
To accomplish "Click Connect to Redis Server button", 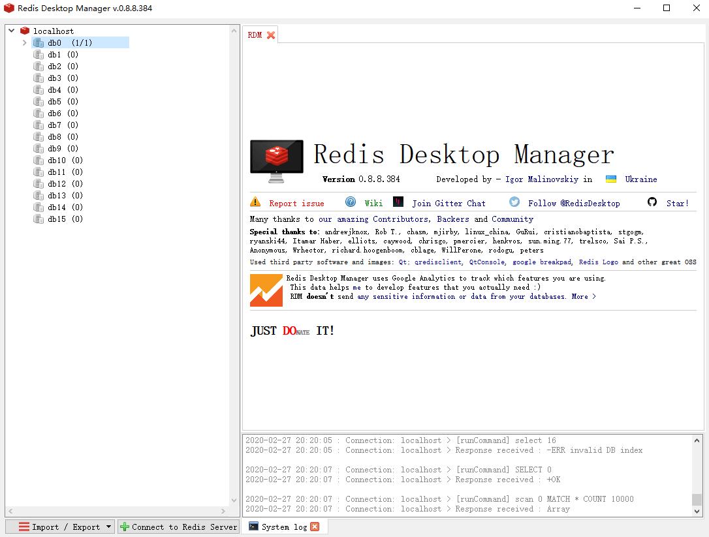I will click(x=178, y=527).
